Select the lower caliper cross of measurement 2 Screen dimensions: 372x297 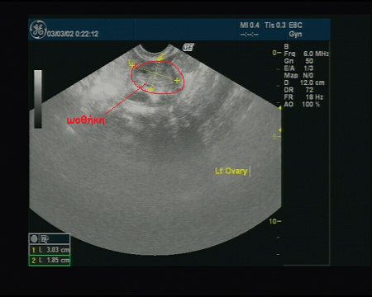pos(151,89)
